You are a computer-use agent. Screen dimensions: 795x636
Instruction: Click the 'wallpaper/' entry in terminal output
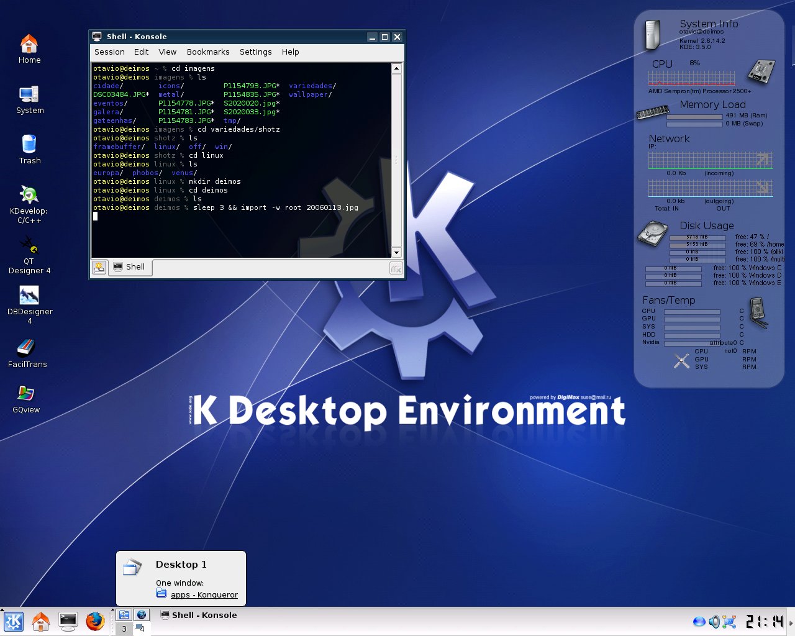click(x=310, y=94)
